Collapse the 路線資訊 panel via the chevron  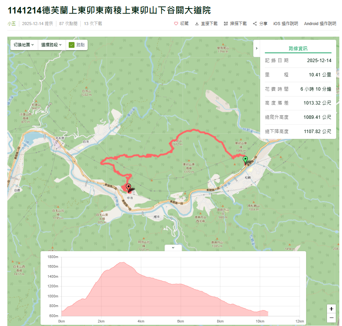[x=256, y=49]
